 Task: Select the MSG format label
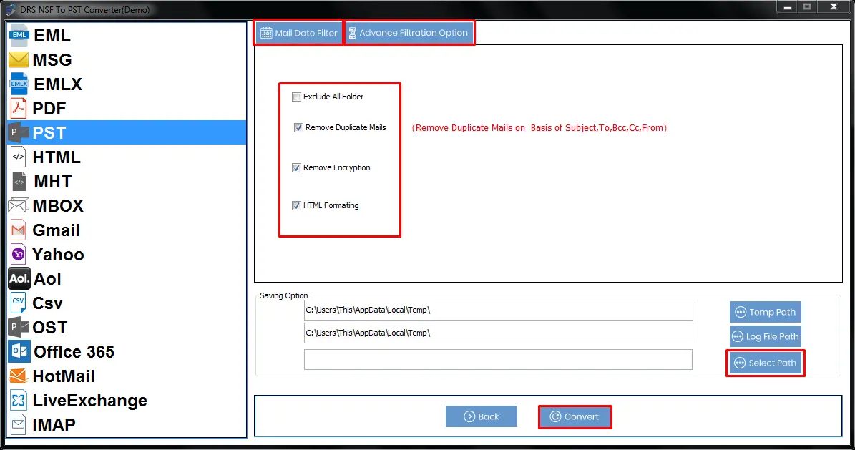pyautogui.click(x=52, y=60)
